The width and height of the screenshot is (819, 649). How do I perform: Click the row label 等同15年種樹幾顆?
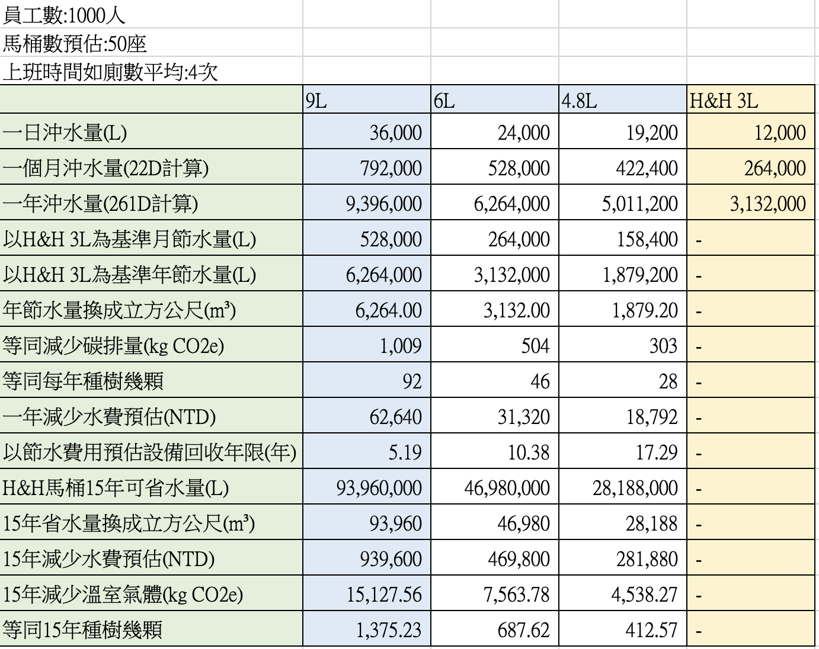point(151,629)
